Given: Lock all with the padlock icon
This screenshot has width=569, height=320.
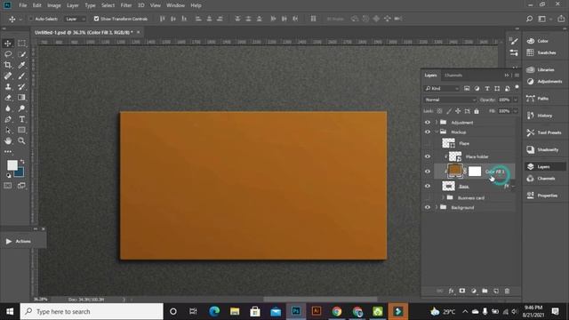Looking at the screenshot, I should (x=477, y=111).
